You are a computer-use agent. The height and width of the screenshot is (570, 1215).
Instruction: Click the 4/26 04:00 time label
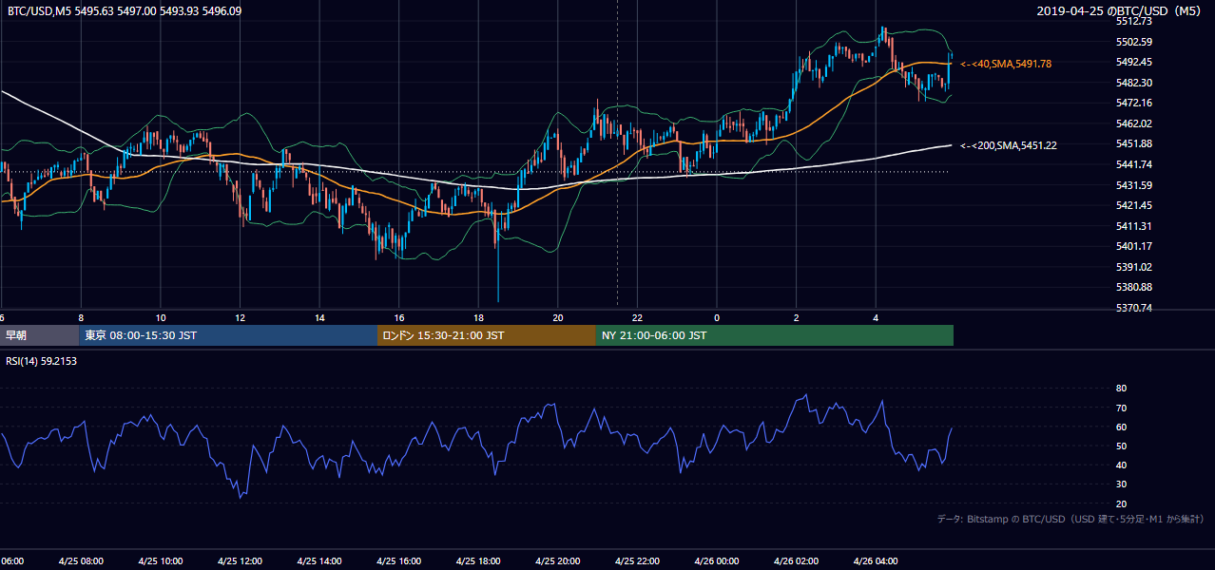click(x=876, y=561)
